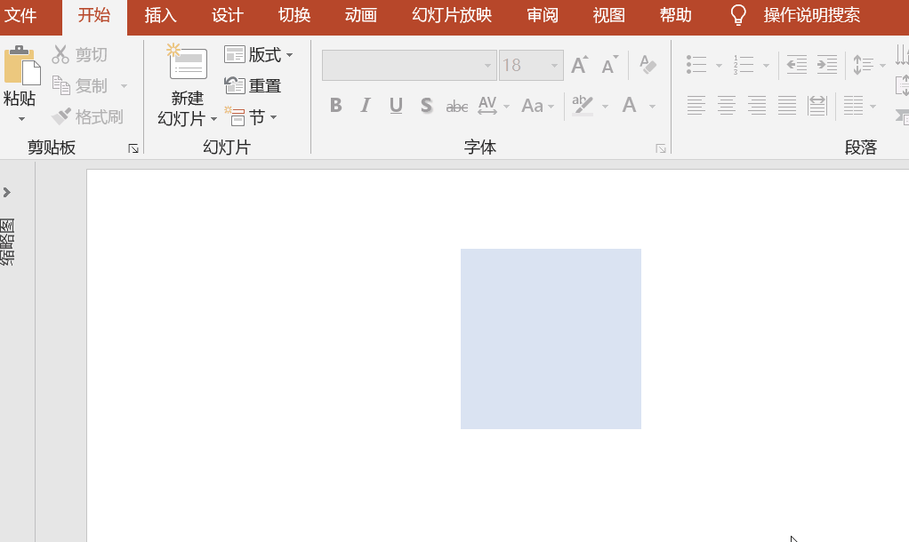
Task: Toggle underline formatting
Action: [394, 105]
